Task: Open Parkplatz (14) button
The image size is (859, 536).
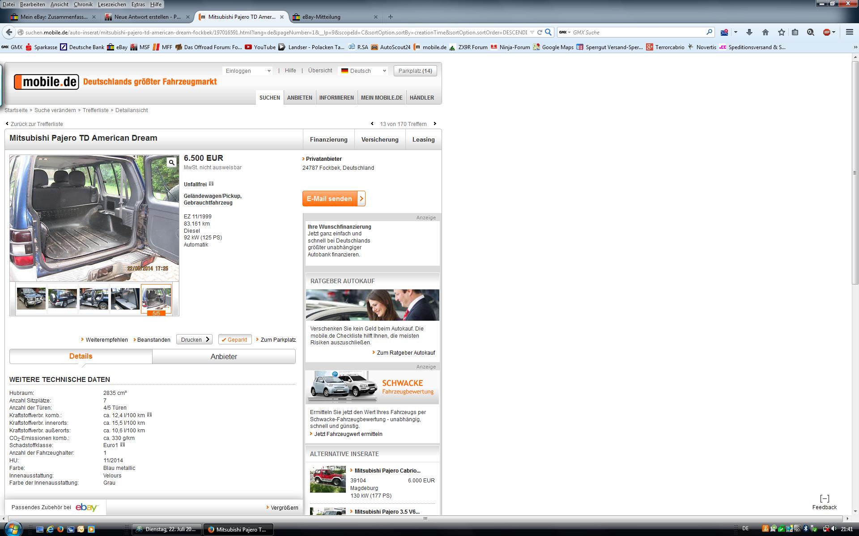Action: [415, 71]
